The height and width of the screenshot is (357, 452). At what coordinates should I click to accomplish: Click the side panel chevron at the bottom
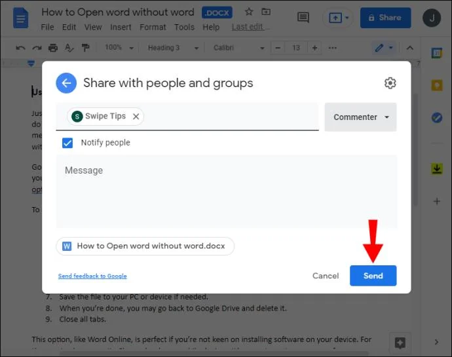point(436,342)
